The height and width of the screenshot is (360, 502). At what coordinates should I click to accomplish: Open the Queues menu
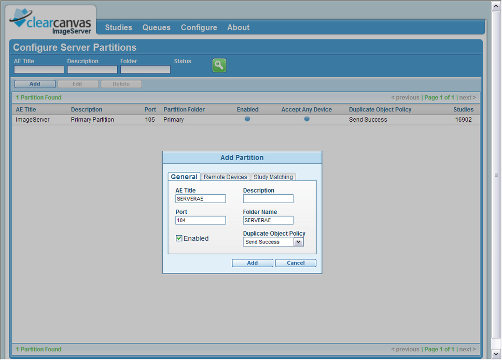[x=156, y=27]
